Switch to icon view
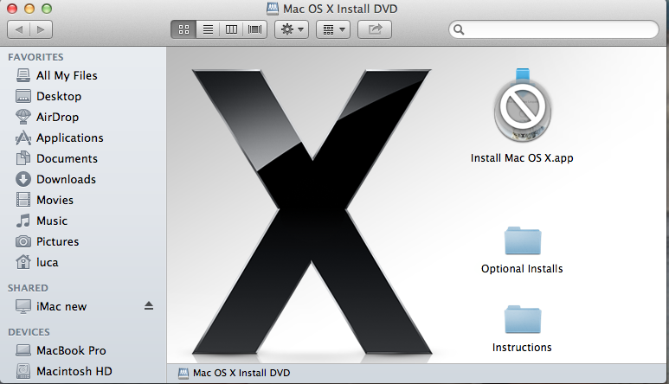This screenshot has height=384, width=669. (x=183, y=29)
